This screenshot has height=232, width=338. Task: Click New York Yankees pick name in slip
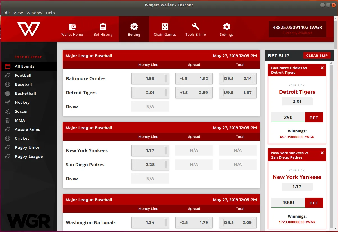(x=297, y=177)
